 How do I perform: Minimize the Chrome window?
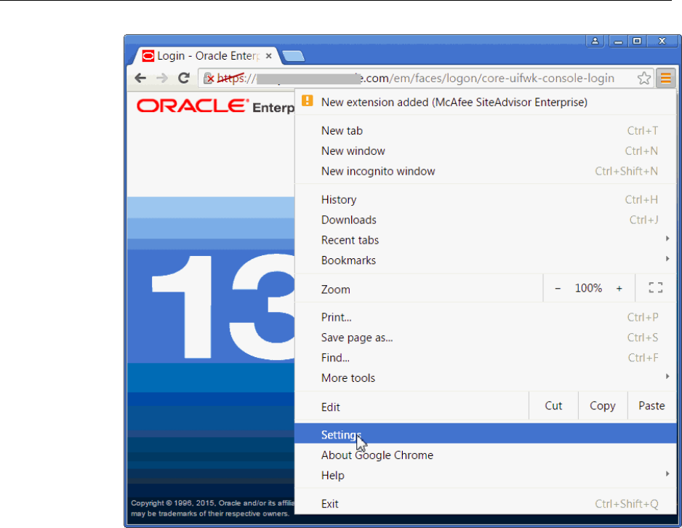pos(618,41)
